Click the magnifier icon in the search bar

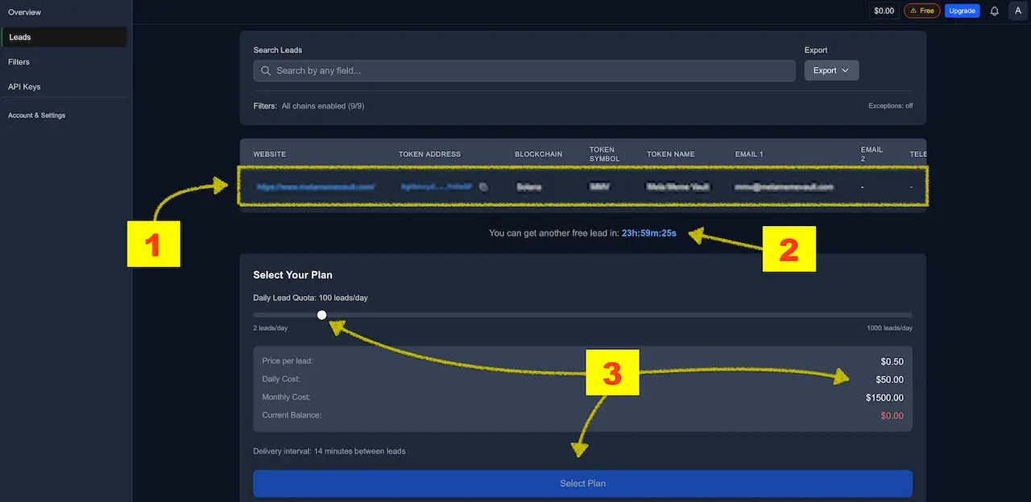coord(265,71)
